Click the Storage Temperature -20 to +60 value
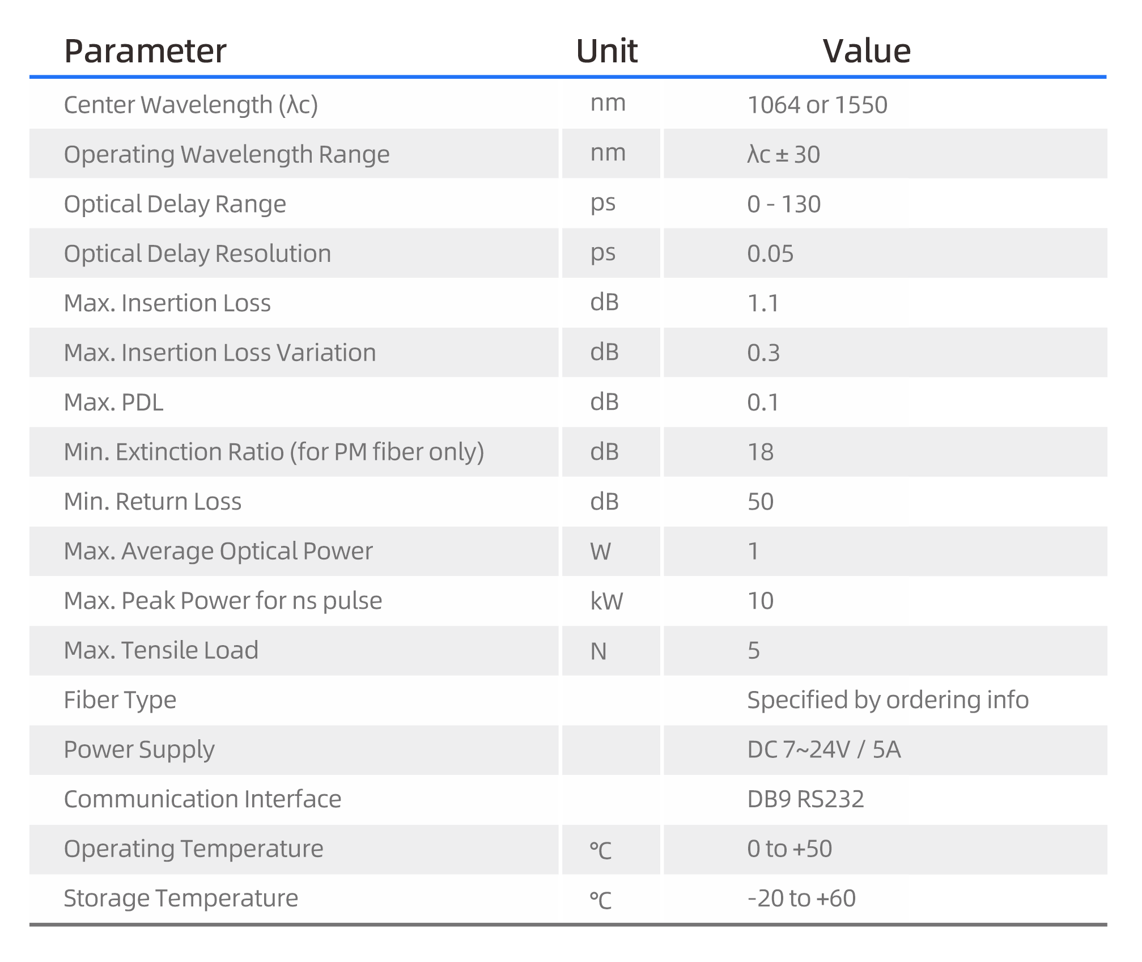Screen dimensions: 1142x962 pos(801,899)
